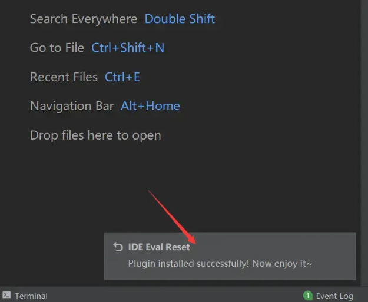368x302 pixels.
Task: Click the Ctrl+E shortcut text
Action: 122,77
